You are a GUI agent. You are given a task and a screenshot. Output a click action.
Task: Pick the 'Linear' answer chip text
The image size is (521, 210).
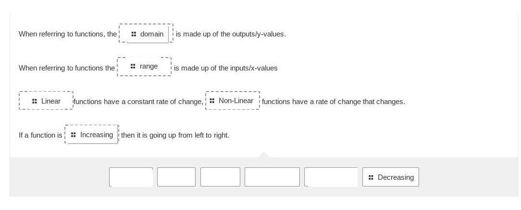(x=51, y=101)
